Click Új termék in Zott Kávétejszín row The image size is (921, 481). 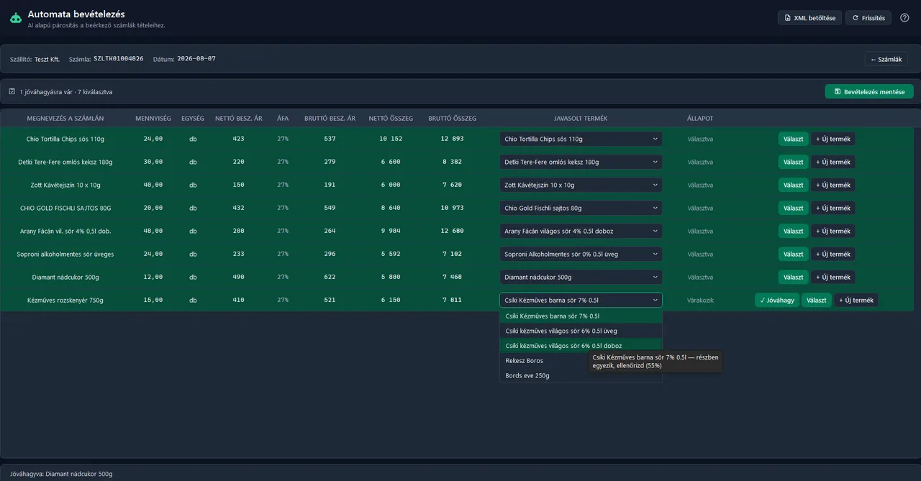click(x=833, y=185)
